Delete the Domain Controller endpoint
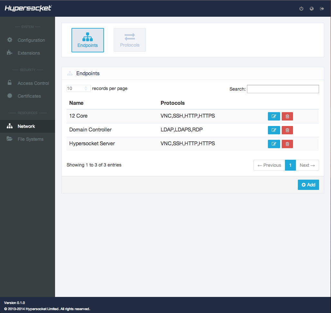Screen dimensions: 331x313 point(287,130)
